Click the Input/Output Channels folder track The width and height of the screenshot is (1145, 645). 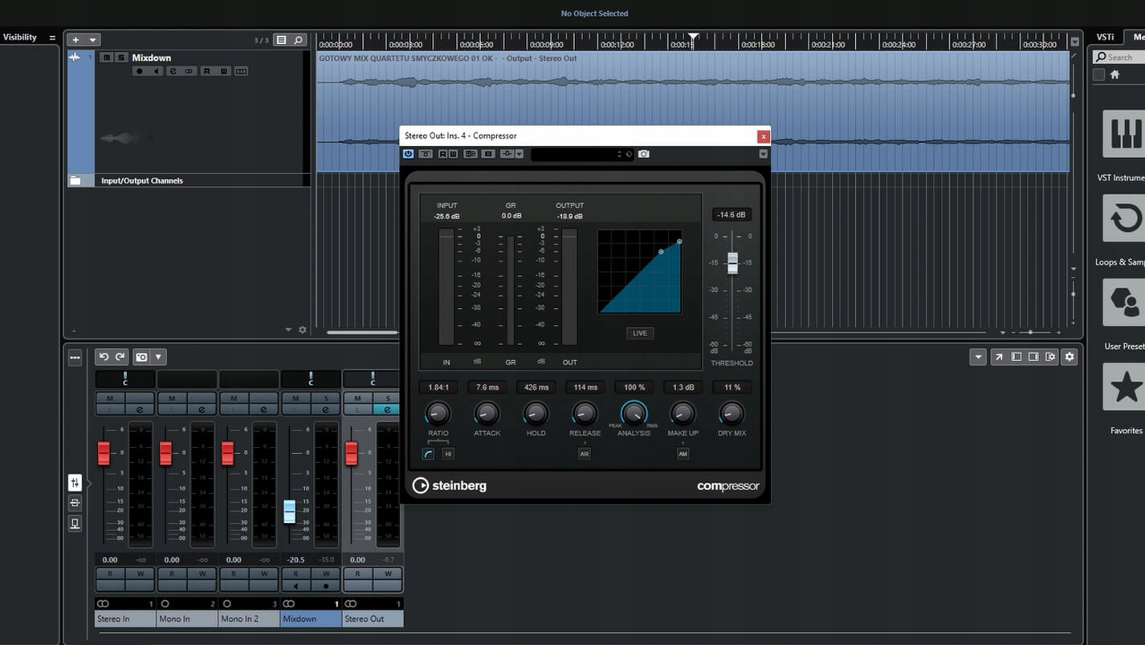click(142, 181)
